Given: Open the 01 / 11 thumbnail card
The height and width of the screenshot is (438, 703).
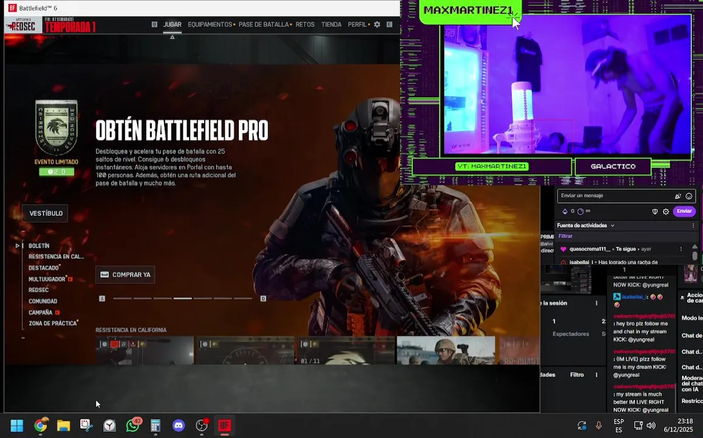Looking at the screenshot, I should point(346,350).
